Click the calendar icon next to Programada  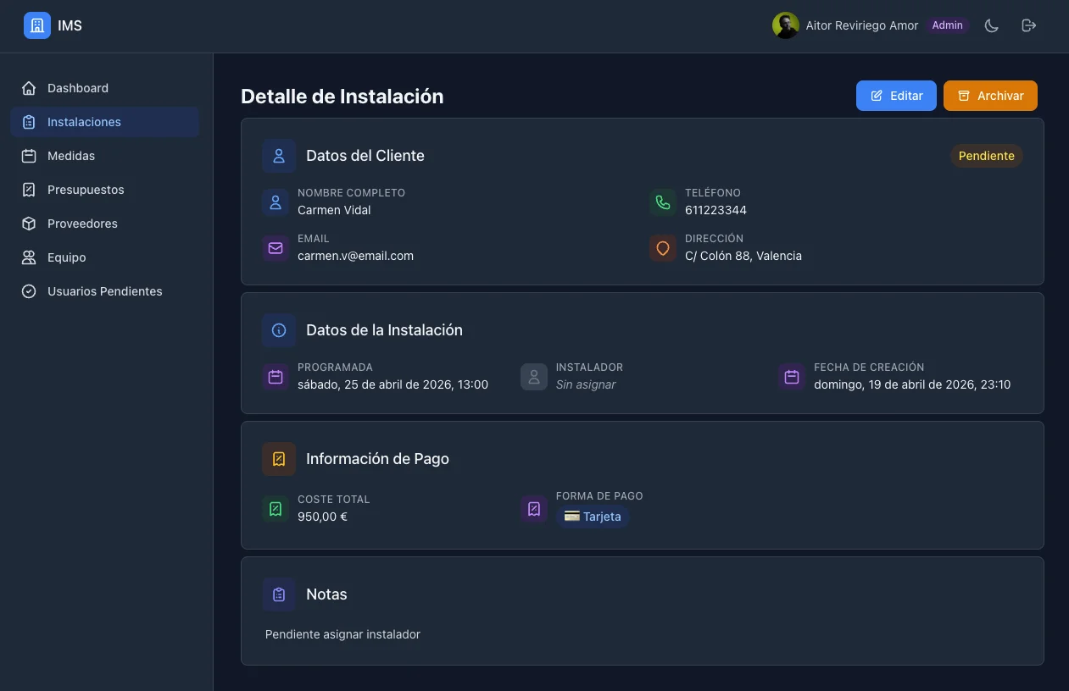pyautogui.click(x=275, y=377)
